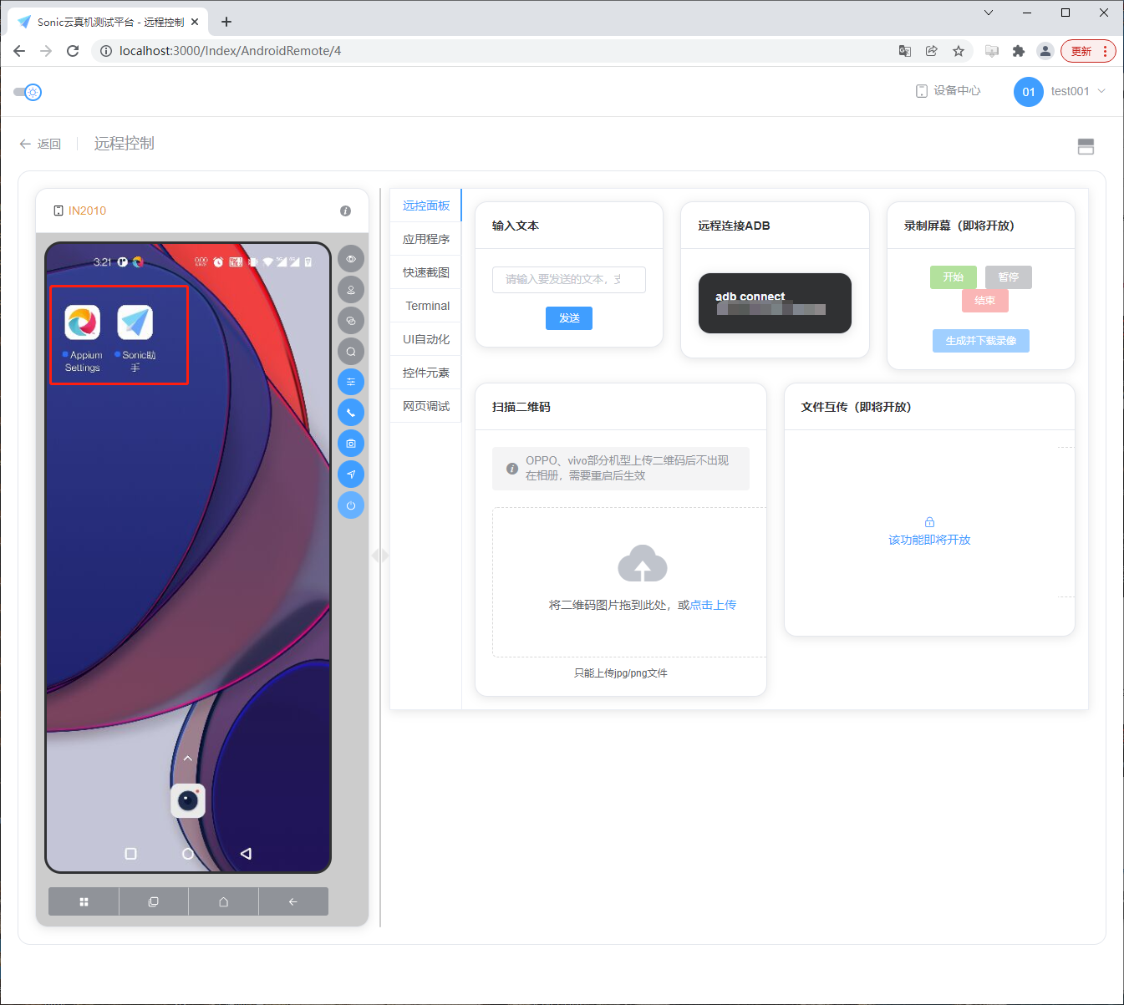Image resolution: width=1124 pixels, height=1005 pixels.
Task: Select the 应用程序 tab
Action: (x=426, y=239)
